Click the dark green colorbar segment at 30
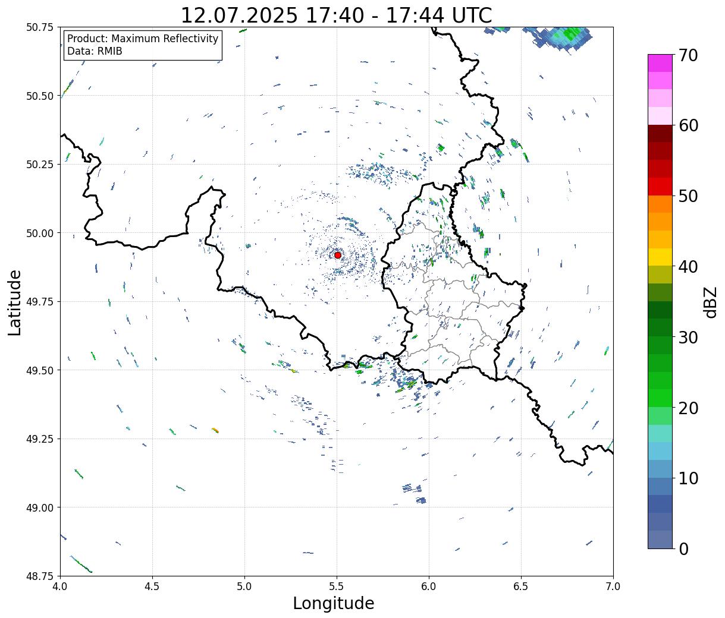This screenshot has width=725, height=618. tap(660, 328)
